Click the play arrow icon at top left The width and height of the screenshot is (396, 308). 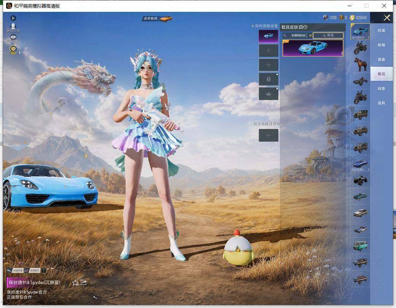(x=13, y=18)
